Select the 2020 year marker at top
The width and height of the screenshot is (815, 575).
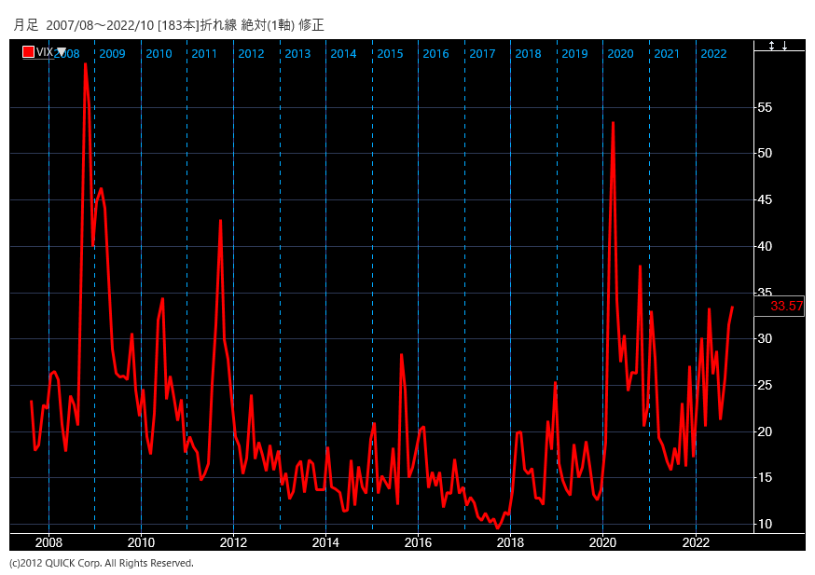(620, 54)
